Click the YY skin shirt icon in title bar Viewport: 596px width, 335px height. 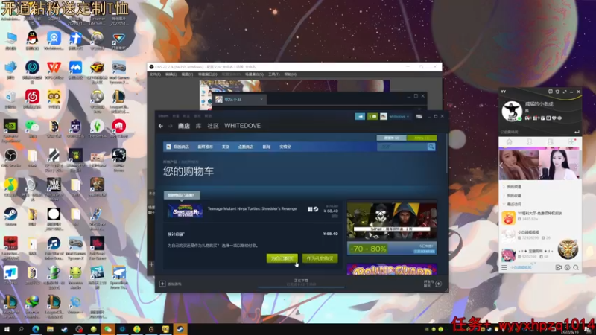[557, 92]
